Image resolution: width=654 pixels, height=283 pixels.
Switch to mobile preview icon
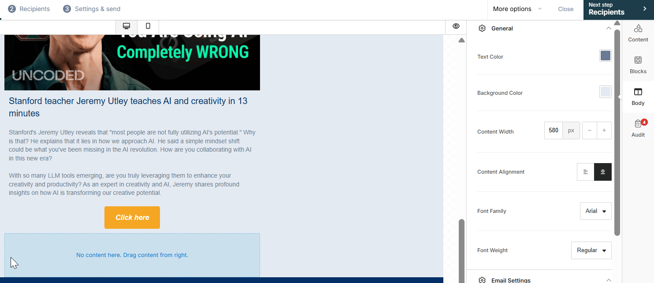(x=148, y=26)
